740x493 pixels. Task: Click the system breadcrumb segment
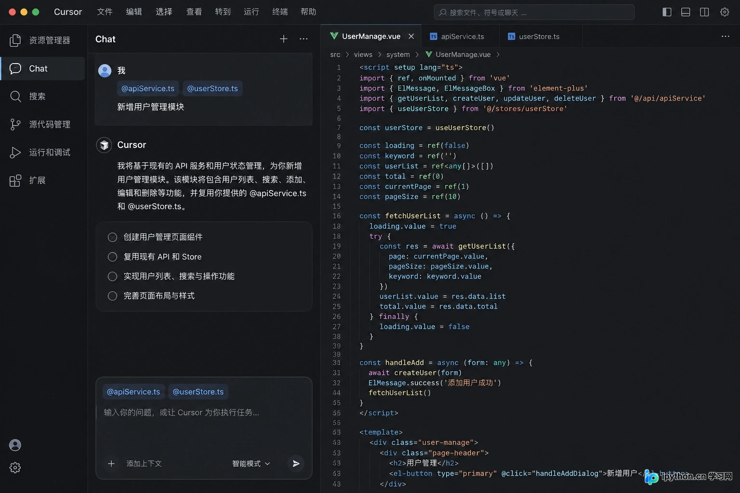pos(398,54)
